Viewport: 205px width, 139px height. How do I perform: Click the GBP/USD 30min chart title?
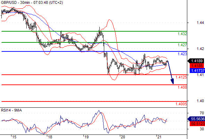[32, 2]
